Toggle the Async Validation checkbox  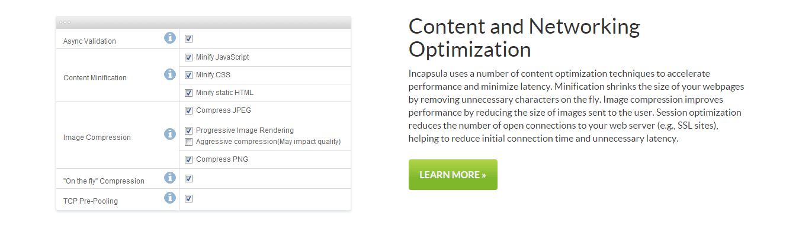coord(188,39)
